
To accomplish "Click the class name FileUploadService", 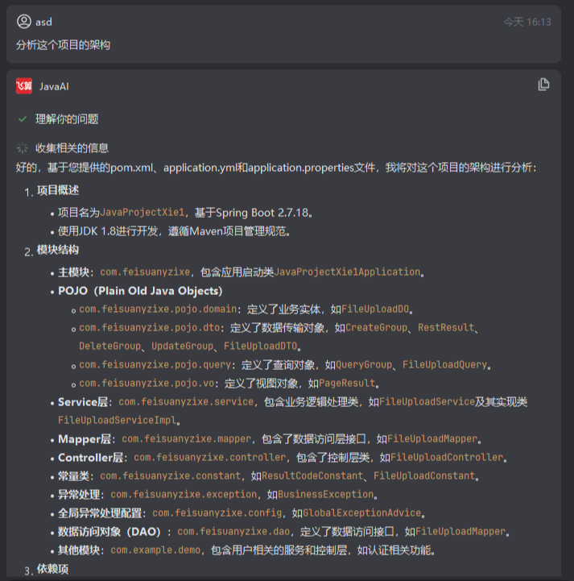I will 427,401.
